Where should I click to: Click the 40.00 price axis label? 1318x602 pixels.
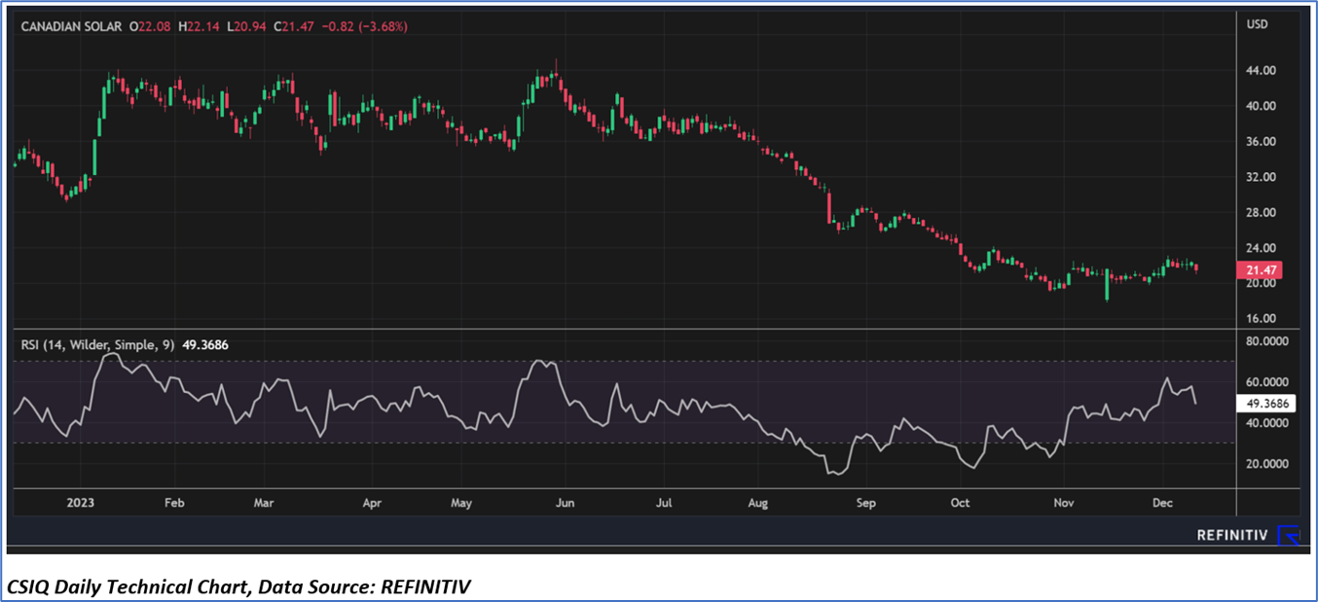1262,106
